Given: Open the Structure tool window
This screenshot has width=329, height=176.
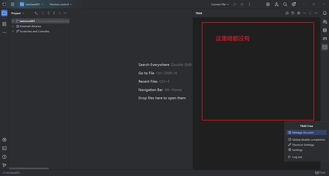Looking at the screenshot, I should click(x=4, y=24).
